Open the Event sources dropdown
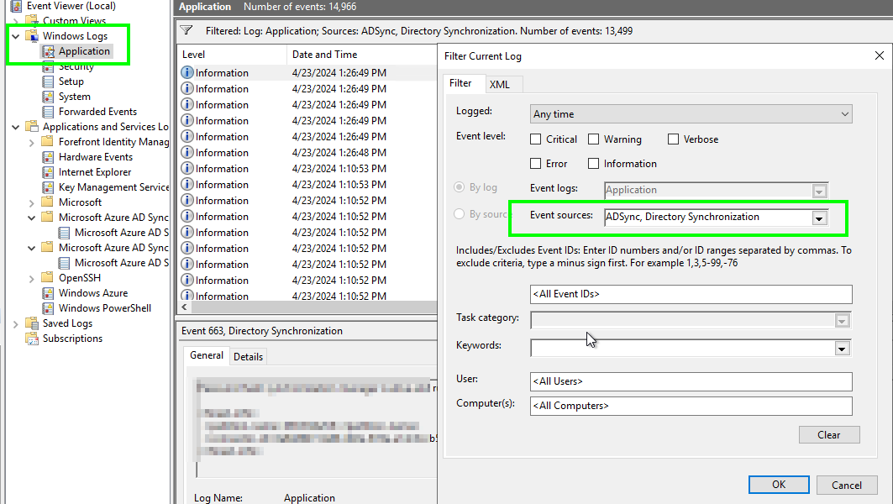This screenshot has height=504, width=893. tap(818, 217)
